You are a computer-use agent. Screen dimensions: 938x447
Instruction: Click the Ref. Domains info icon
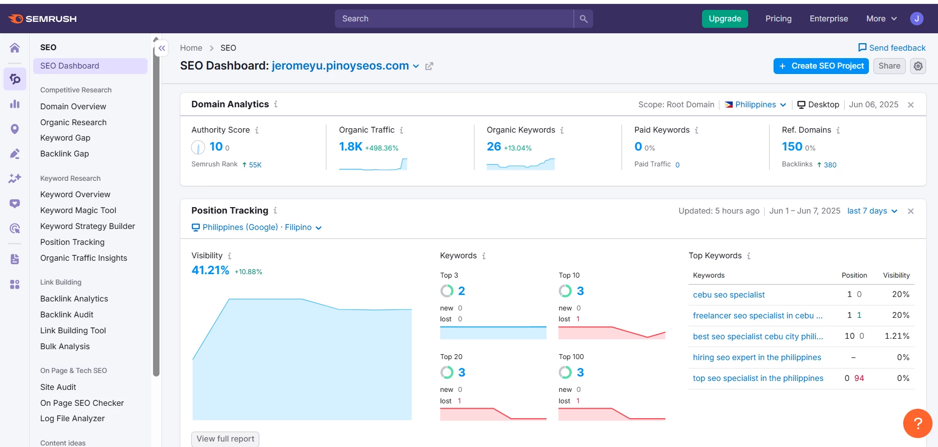point(838,130)
